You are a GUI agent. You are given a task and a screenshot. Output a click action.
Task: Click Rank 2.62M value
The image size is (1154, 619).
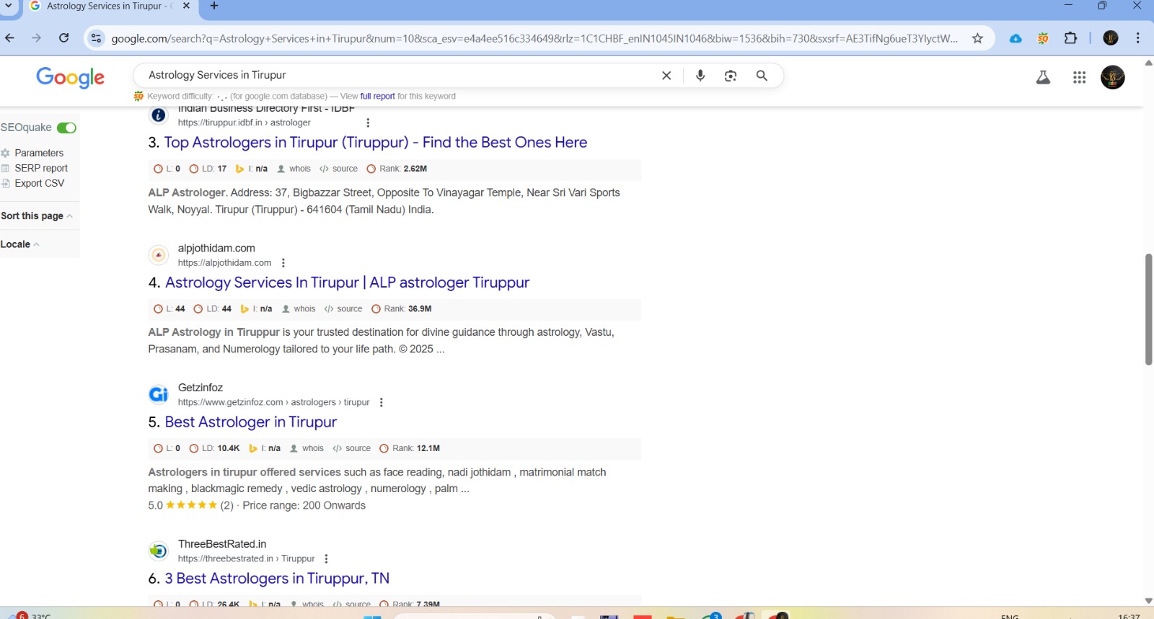pyautogui.click(x=415, y=169)
